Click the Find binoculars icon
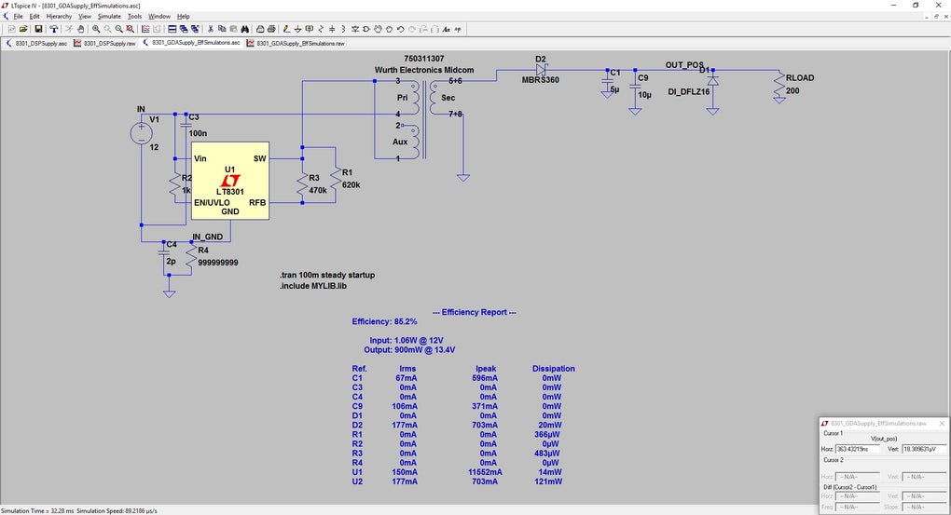This screenshot has width=951, height=515. pyautogui.click(x=243, y=29)
